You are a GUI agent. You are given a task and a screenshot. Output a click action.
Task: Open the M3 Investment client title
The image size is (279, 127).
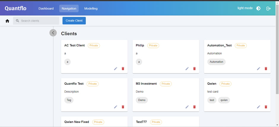point(146,84)
